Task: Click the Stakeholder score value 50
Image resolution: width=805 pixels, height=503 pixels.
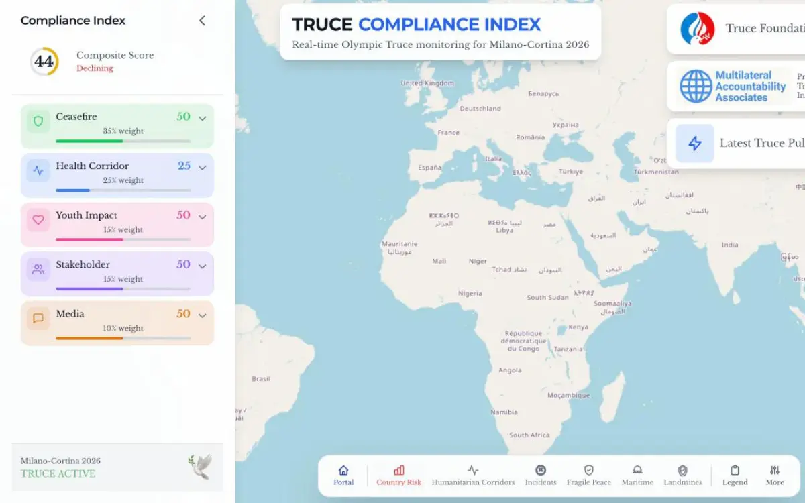Action: pyautogui.click(x=184, y=264)
